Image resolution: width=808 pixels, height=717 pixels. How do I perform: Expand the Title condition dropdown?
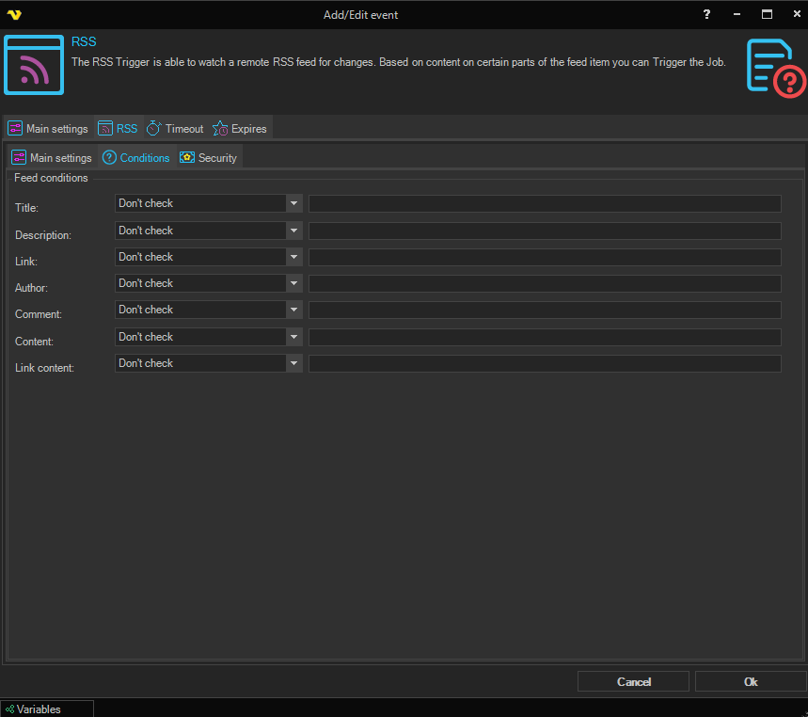(x=293, y=203)
